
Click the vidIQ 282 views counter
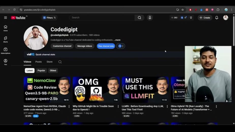click(174, 18)
